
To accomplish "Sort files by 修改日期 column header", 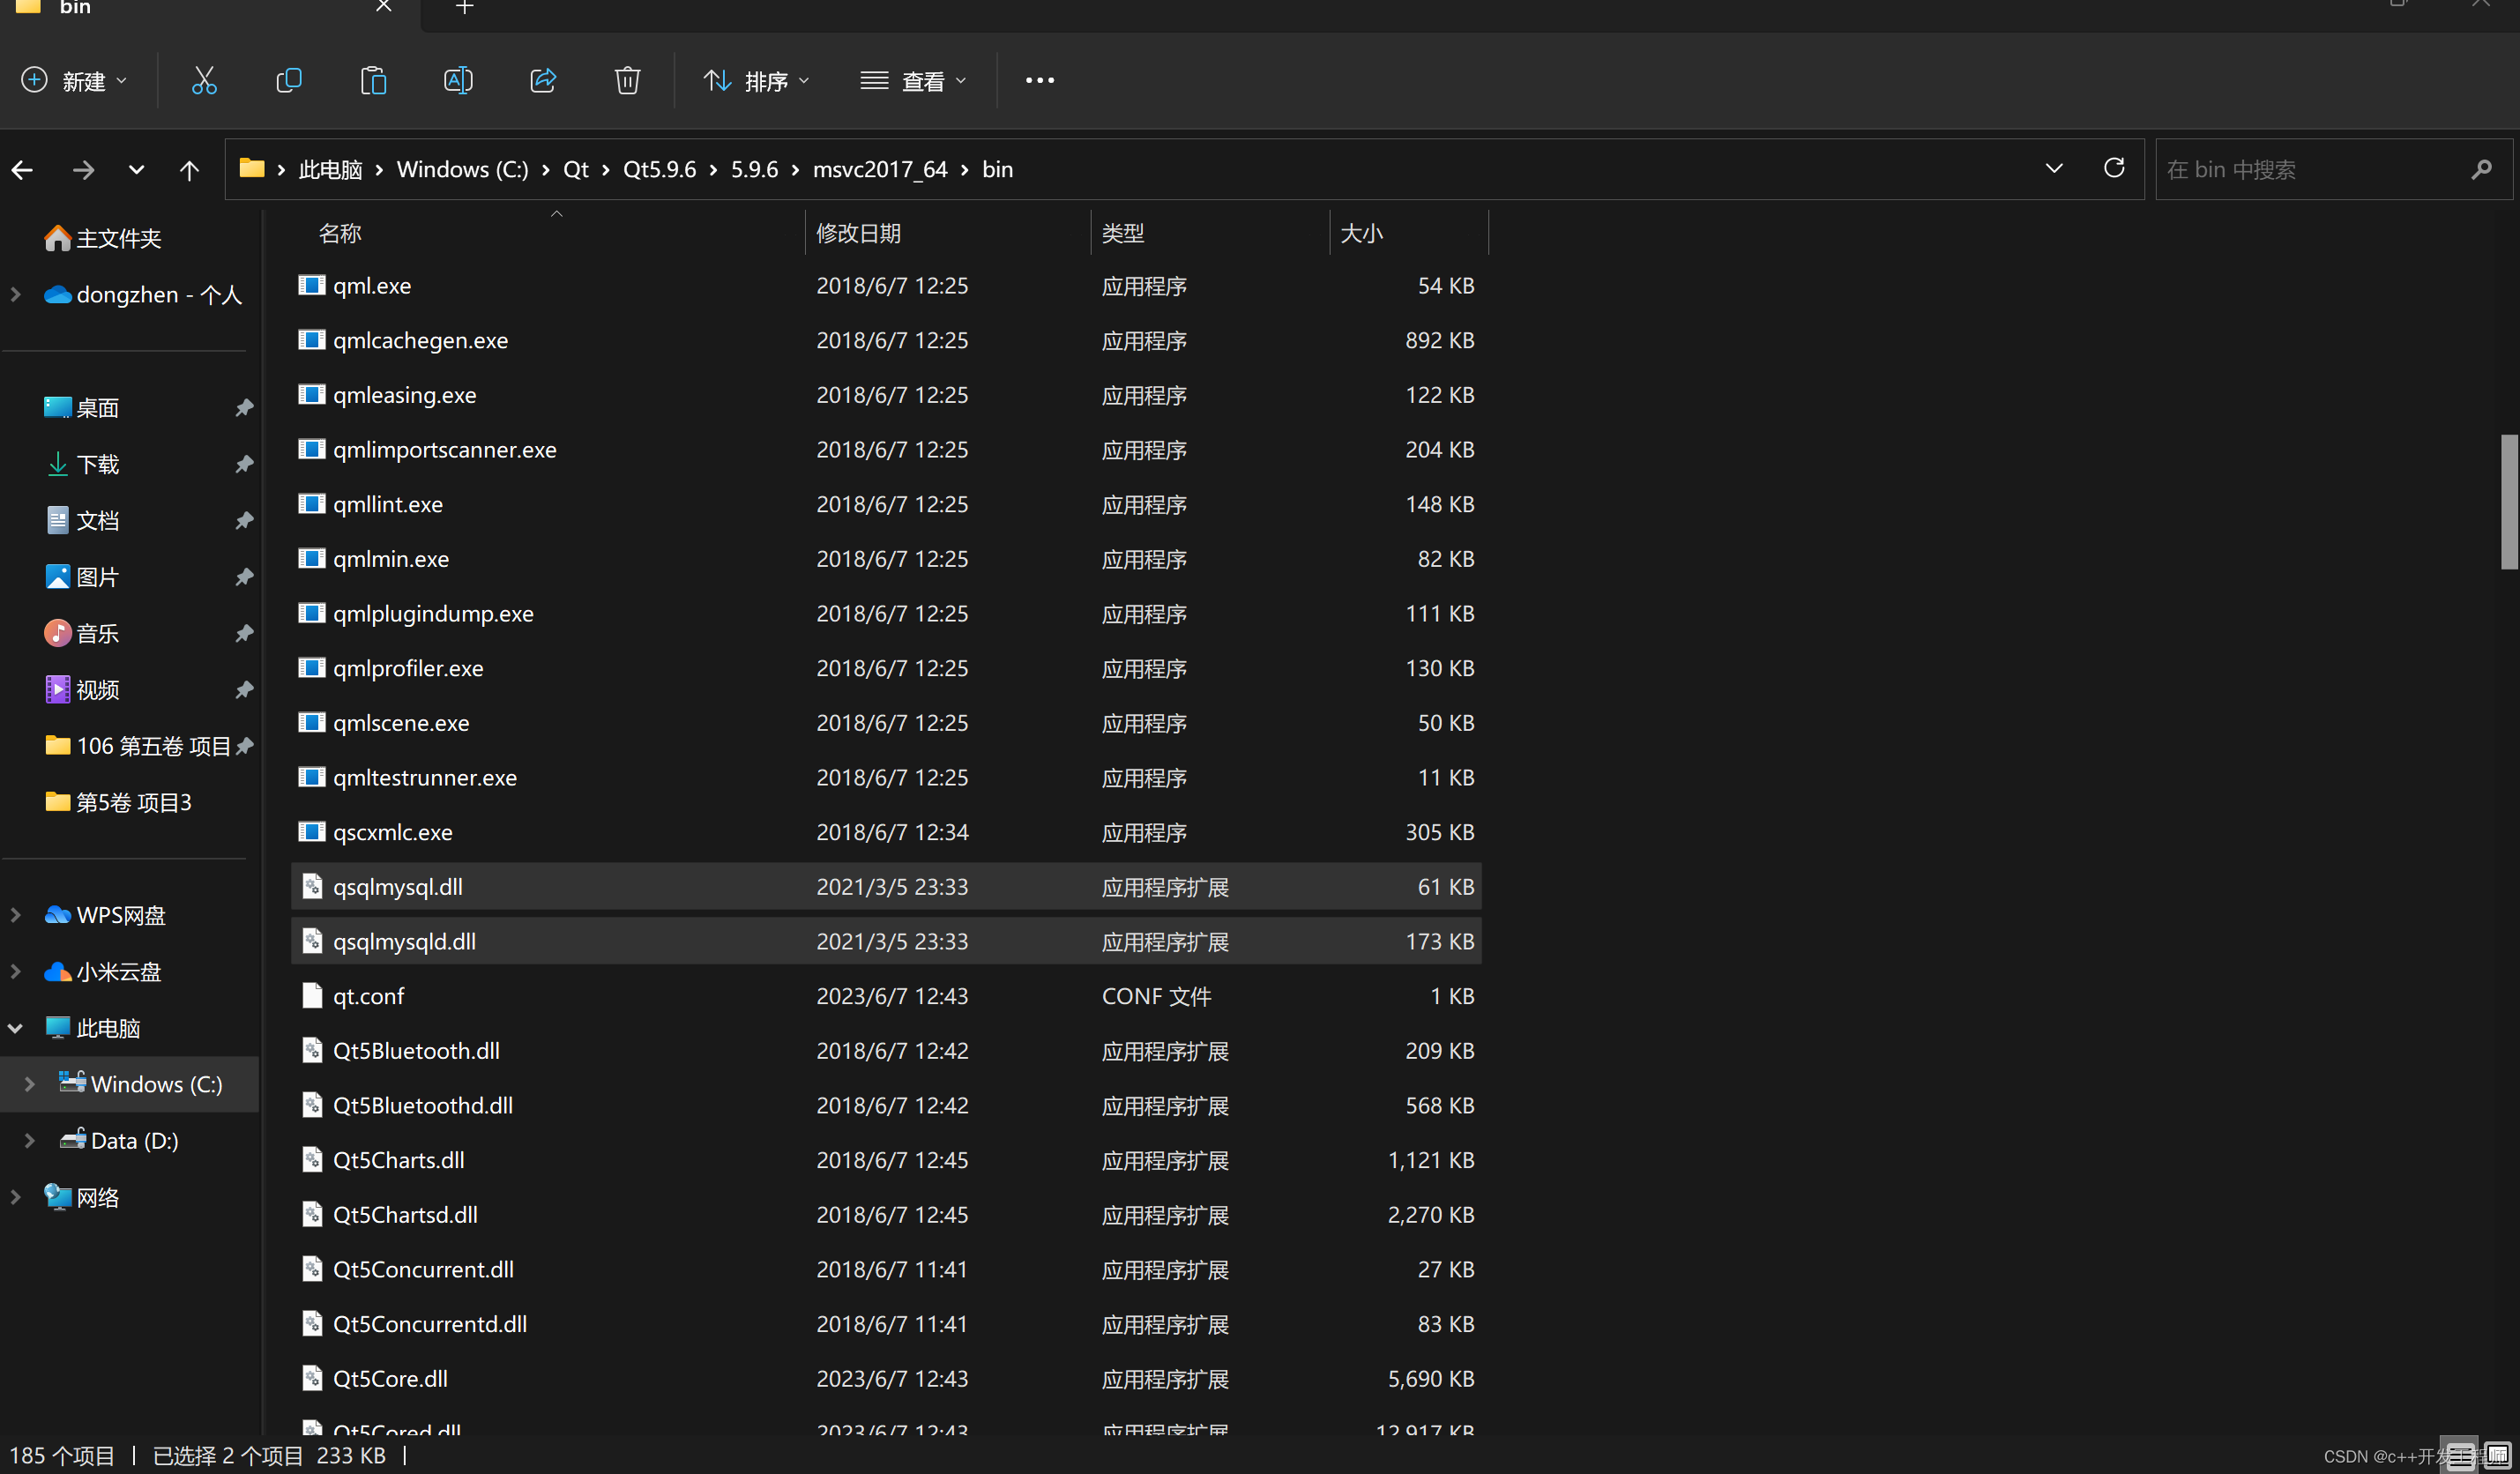I will [x=858, y=233].
